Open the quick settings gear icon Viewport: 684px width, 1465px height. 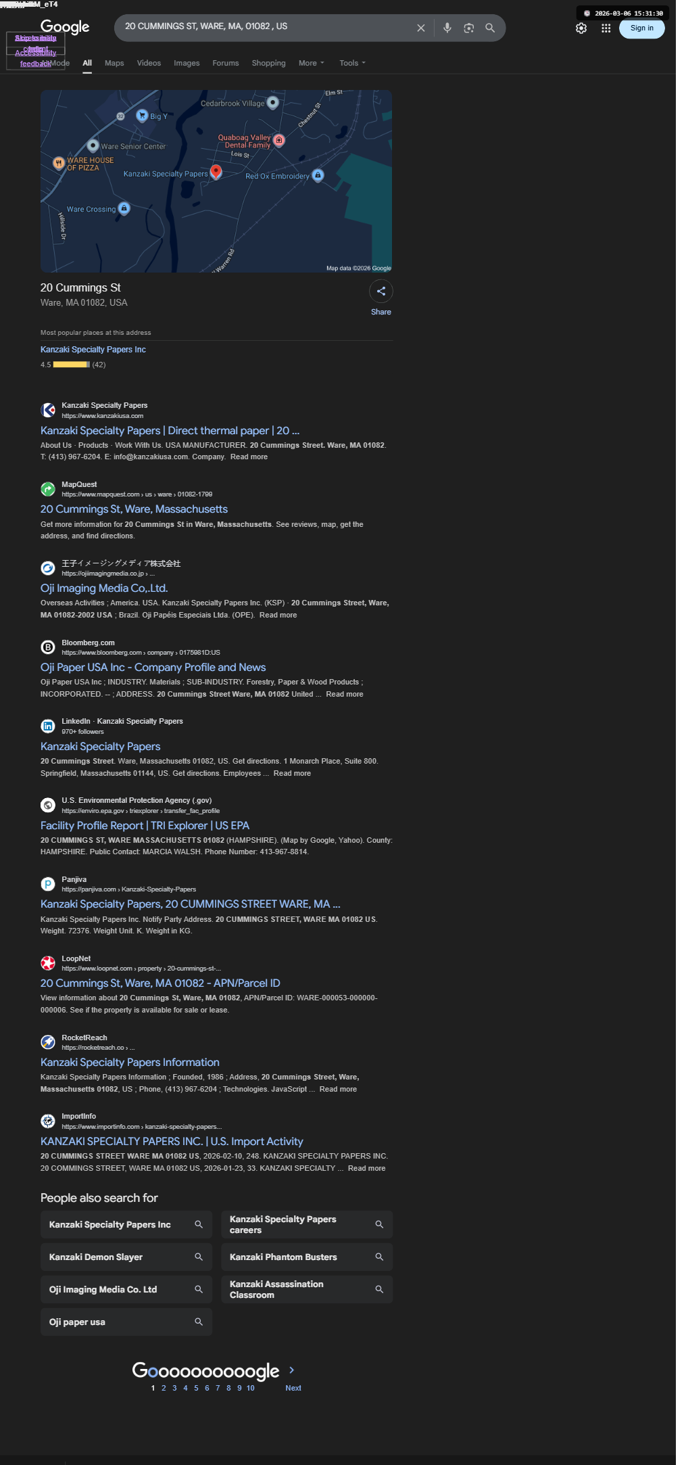click(x=581, y=28)
